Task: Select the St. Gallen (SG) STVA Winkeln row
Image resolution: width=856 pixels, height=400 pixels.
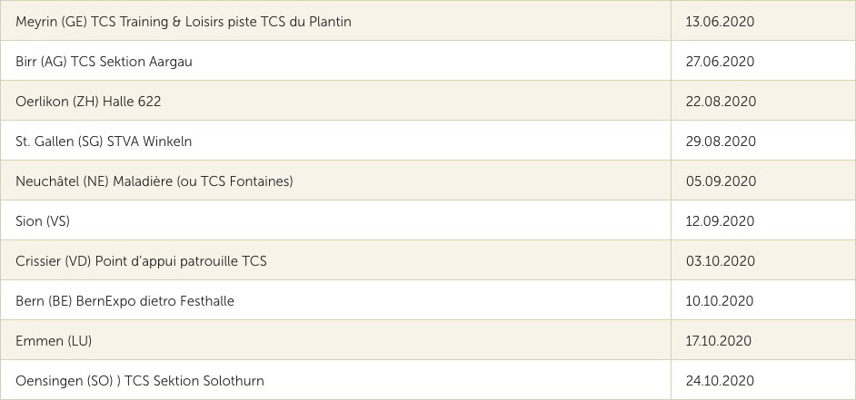Action: pyautogui.click(x=104, y=141)
